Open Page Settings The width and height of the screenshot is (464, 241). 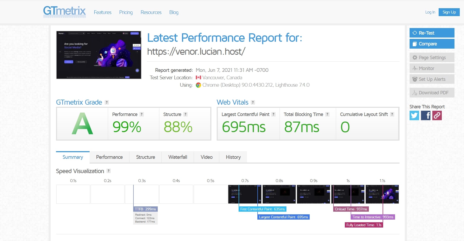[x=432, y=57]
